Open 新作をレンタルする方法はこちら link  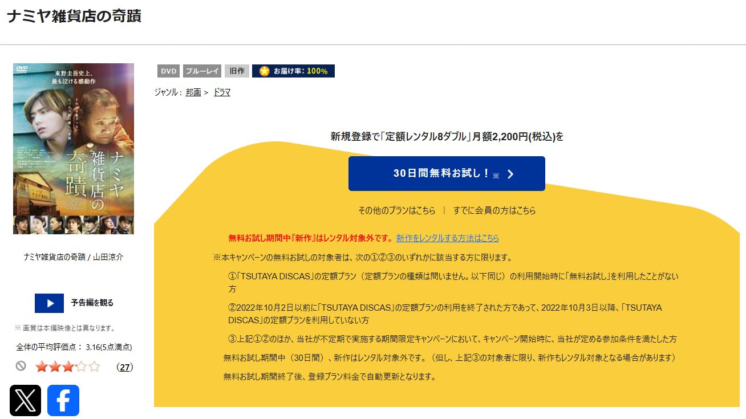point(448,238)
